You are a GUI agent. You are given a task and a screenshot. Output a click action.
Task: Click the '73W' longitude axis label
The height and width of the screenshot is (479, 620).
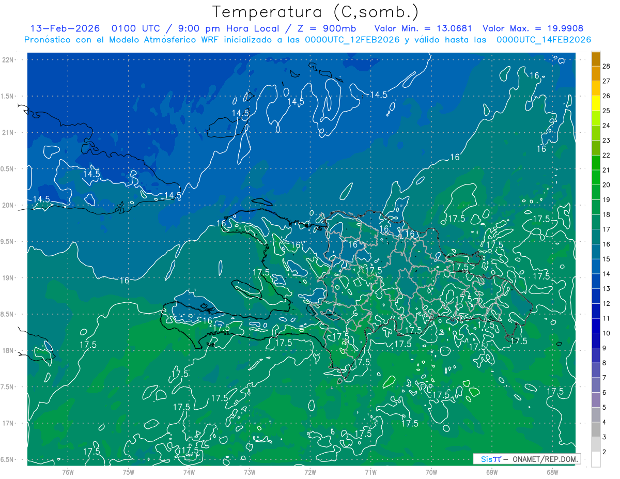pos(250,472)
